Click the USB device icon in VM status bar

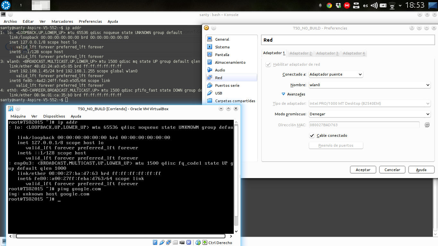[x=162, y=242]
